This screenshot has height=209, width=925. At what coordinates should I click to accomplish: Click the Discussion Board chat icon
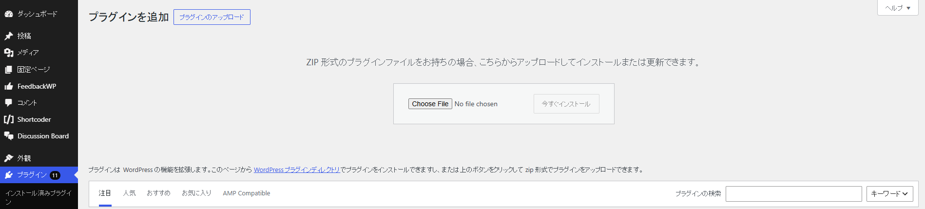pyautogui.click(x=9, y=136)
